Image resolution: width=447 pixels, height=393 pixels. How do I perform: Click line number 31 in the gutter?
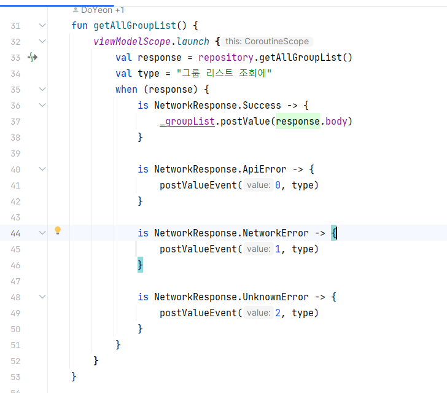point(15,26)
